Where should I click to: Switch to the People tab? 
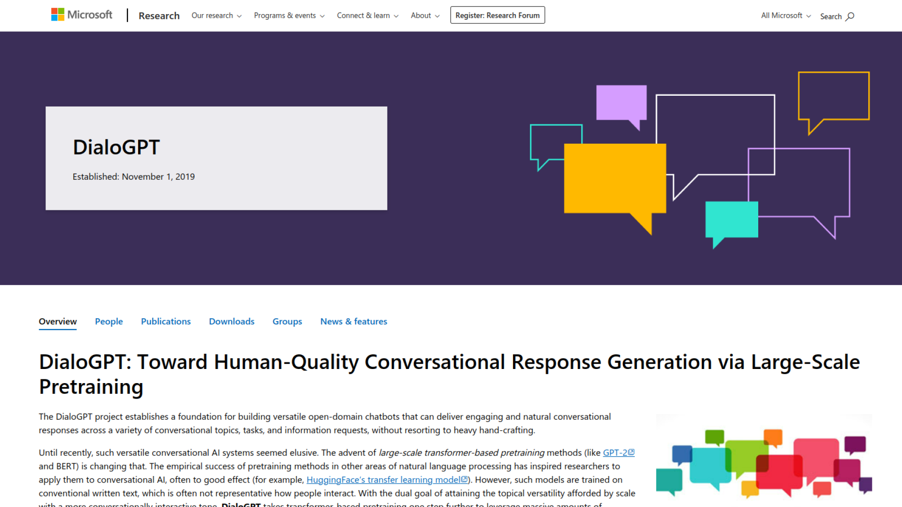[x=109, y=322]
